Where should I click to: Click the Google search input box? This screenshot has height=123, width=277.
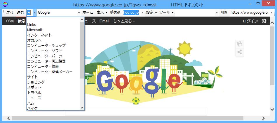[x=136, y=111]
